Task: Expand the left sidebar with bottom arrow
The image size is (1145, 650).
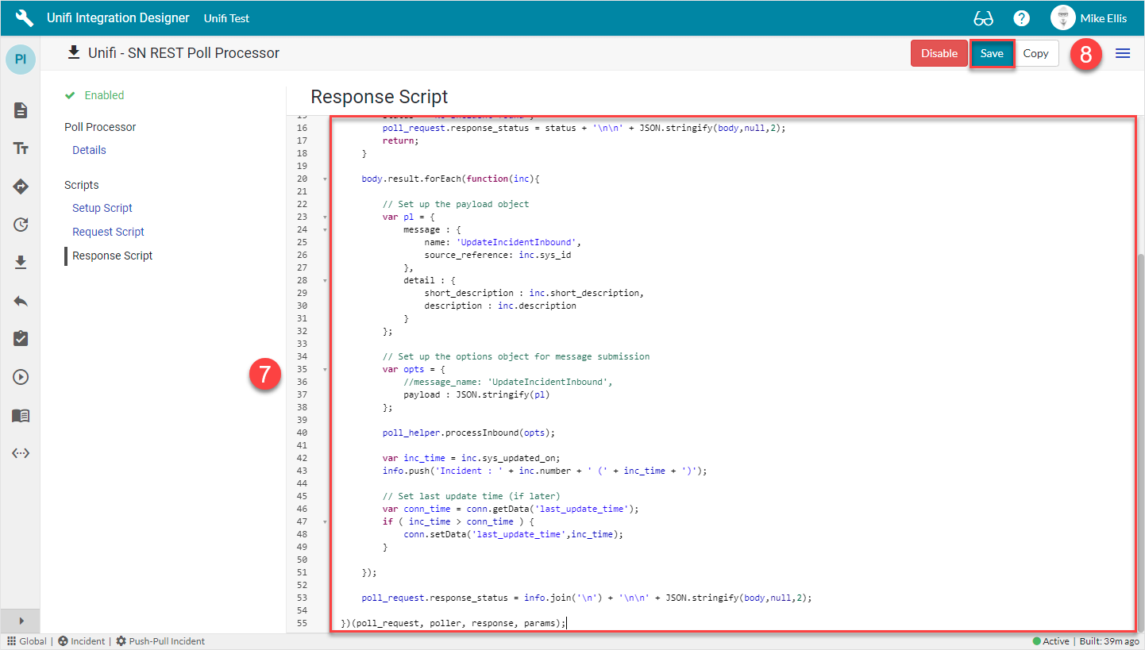Action: click(x=21, y=621)
